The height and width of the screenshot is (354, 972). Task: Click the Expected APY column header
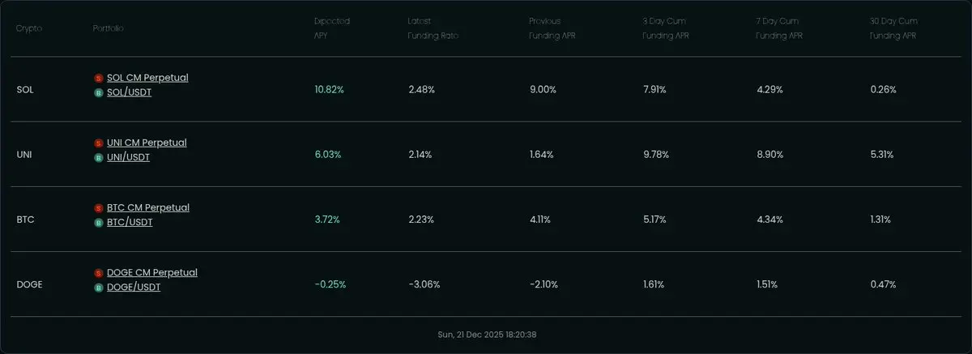(332, 28)
